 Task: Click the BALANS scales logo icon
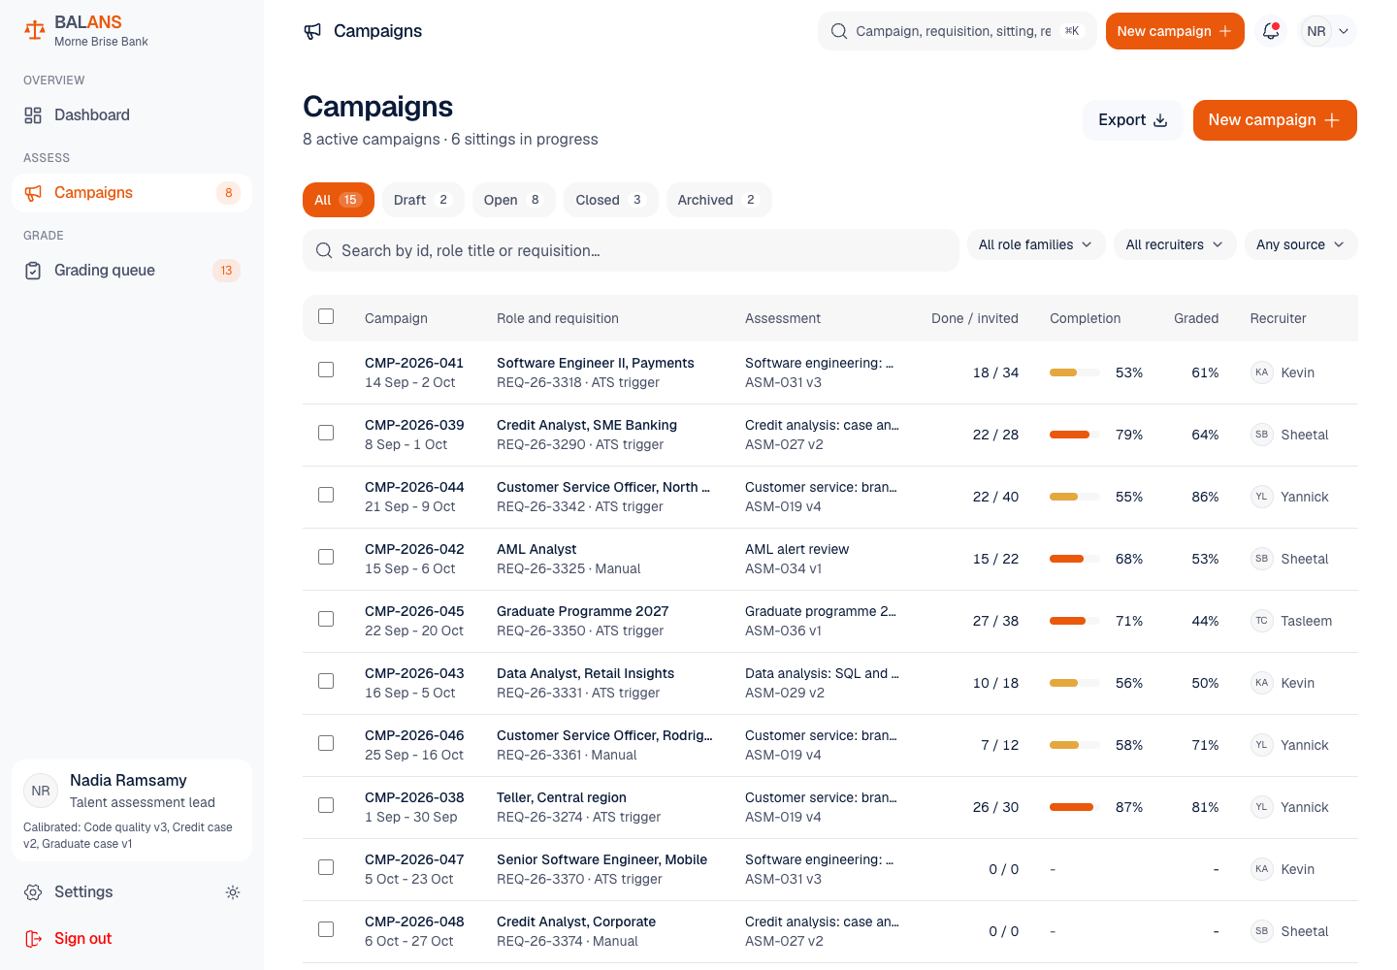coord(35,31)
